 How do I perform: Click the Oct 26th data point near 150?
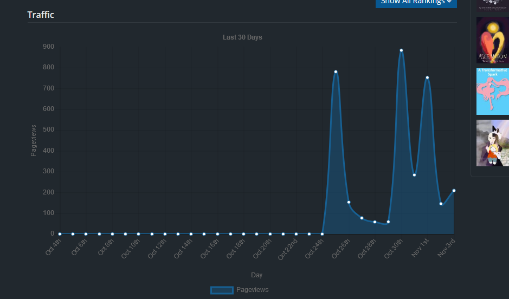[349, 202]
